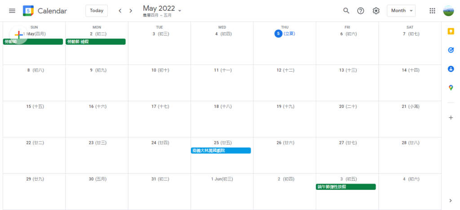Open Contacts in side panel
Viewport: 460px width, 210px height.
[x=451, y=69]
